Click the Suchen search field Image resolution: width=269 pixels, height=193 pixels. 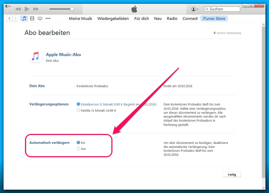tap(222, 9)
